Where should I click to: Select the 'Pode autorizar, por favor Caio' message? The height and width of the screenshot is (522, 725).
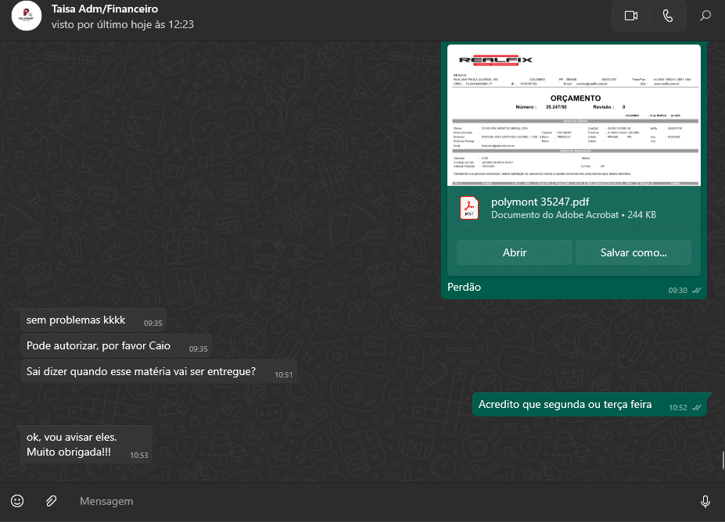pos(99,346)
